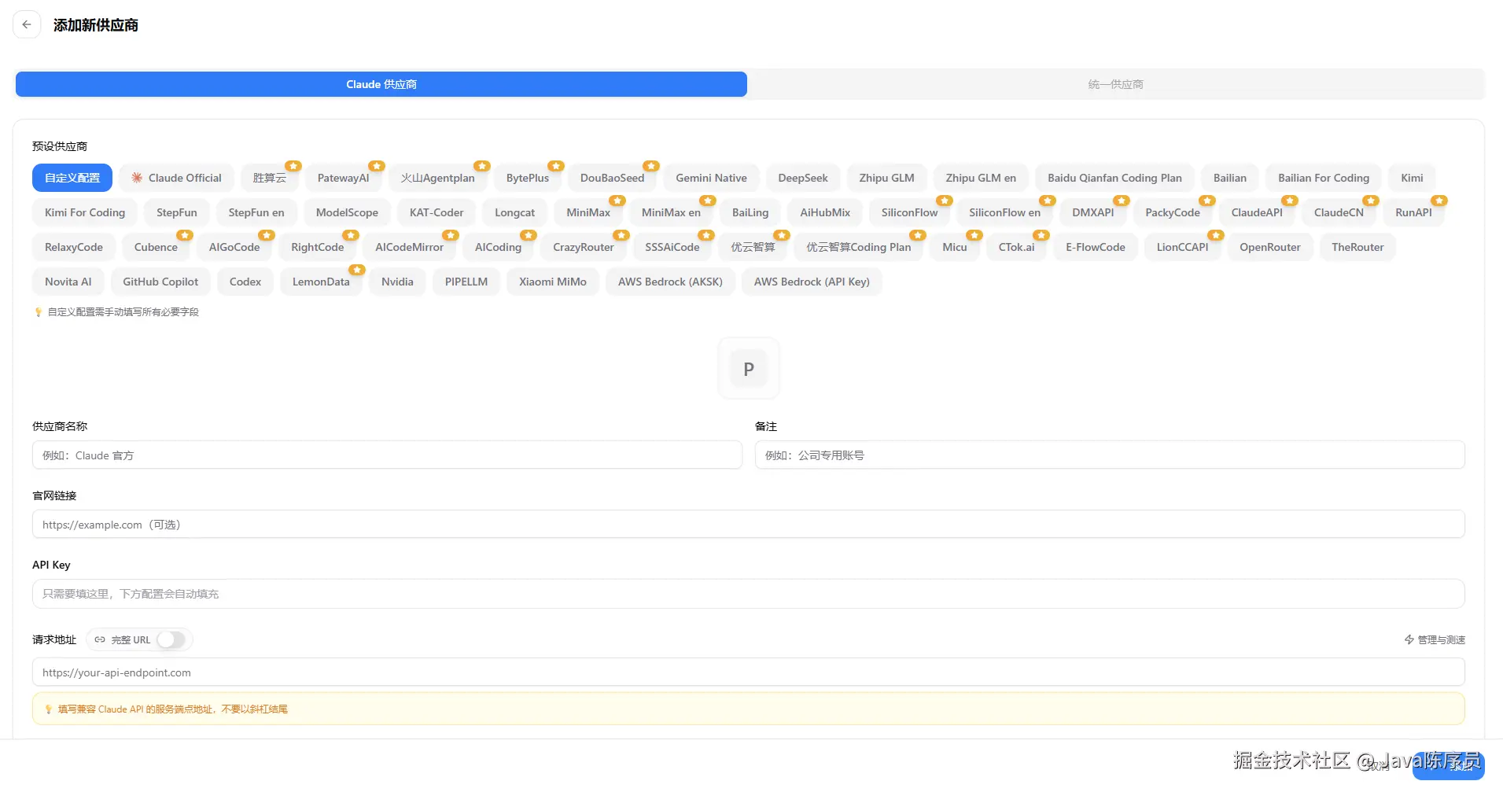Screen dimensions: 1503x792
Task: Select the 火山Agentplan preset
Action: tap(438, 178)
